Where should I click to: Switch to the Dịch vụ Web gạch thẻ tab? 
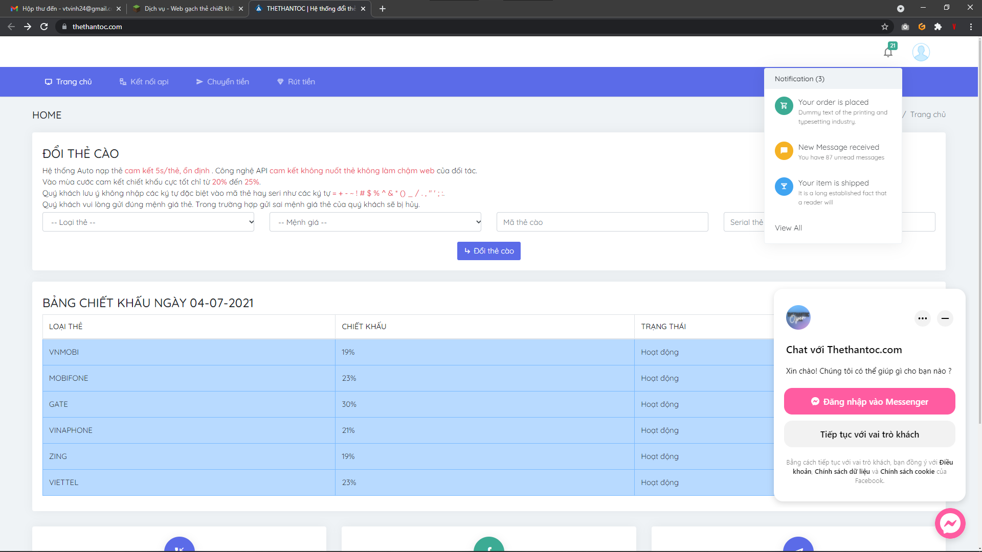pyautogui.click(x=187, y=9)
